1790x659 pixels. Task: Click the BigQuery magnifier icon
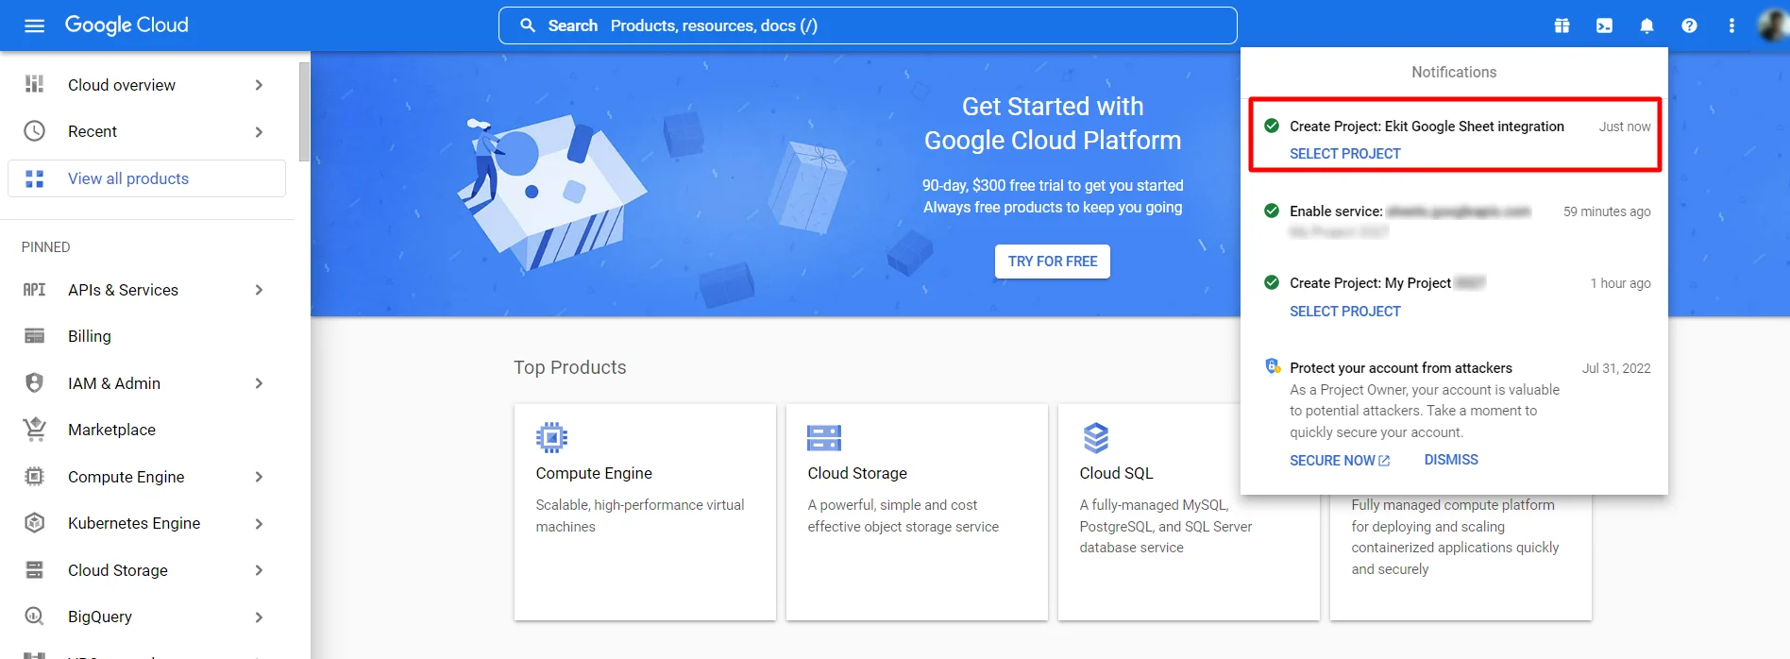34,617
